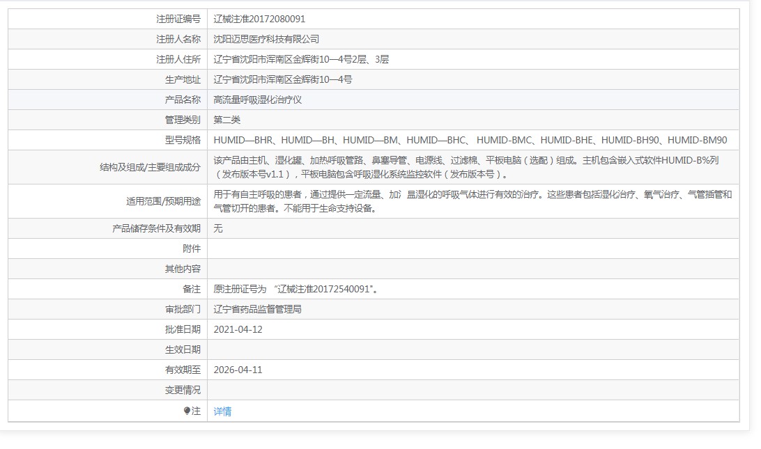Click the 管理类别 label
Viewport: 761px width, 449px height.
coord(183,120)
